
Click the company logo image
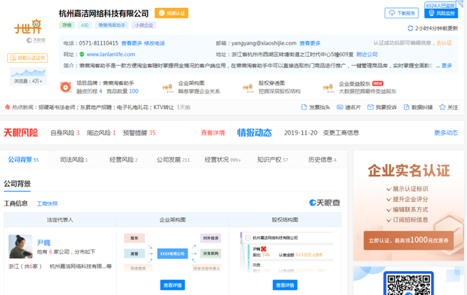pos(28,26)
